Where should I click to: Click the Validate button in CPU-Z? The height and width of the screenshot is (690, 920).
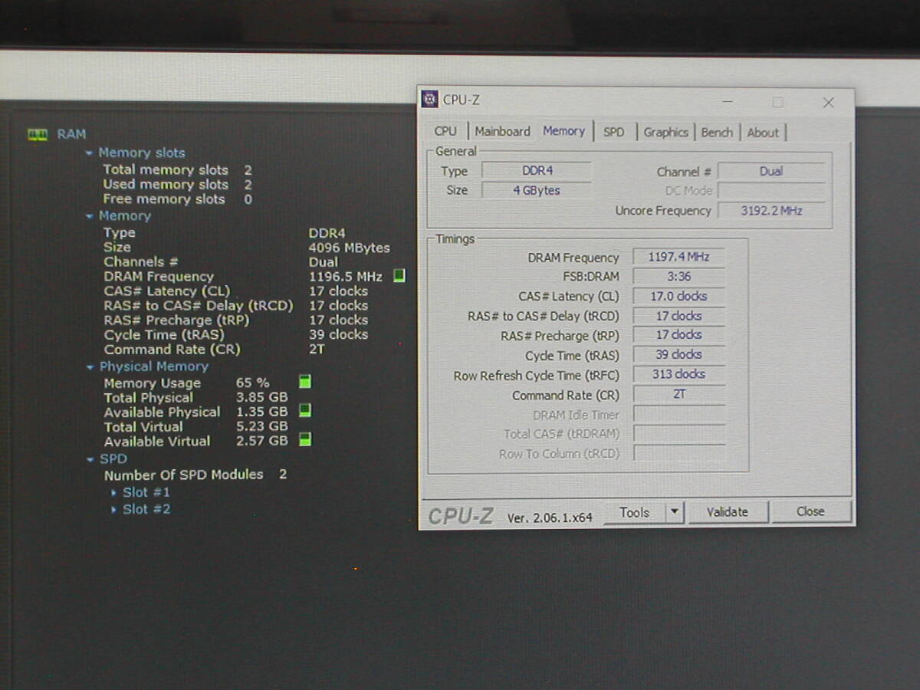click(x=728, y=511)
